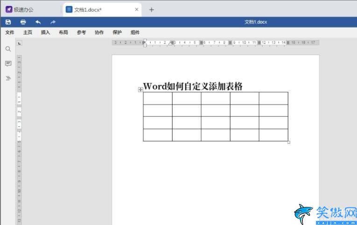Close the 文档1.docx tab
357x225 pixels.
click(x=137, y=9)
